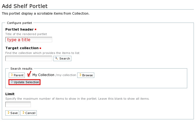Click the My Collection result label
The height and width of the screenshot is (122, 196).
43,75
